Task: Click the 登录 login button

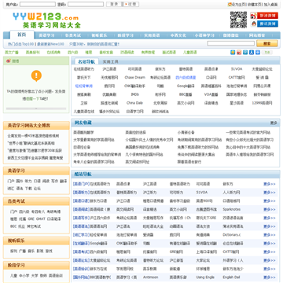Action: (x=114, y=4)
